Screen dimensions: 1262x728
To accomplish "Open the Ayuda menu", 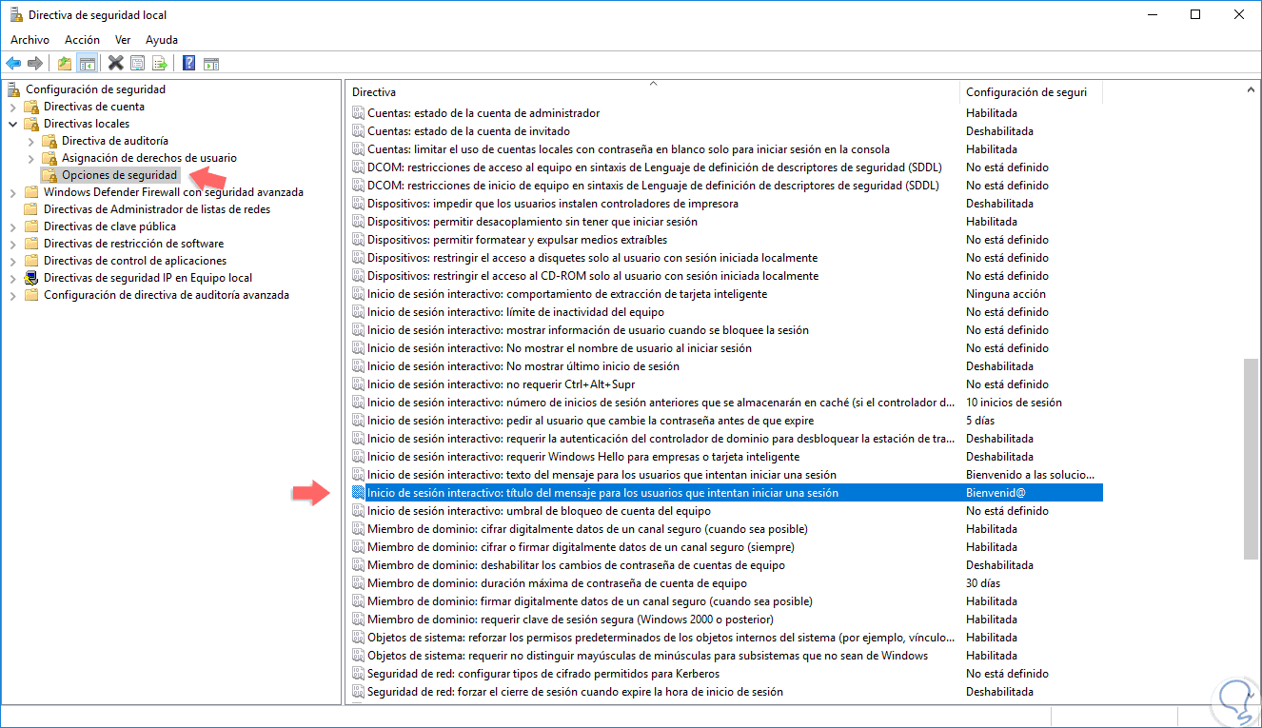I will [x=162, y=40].
